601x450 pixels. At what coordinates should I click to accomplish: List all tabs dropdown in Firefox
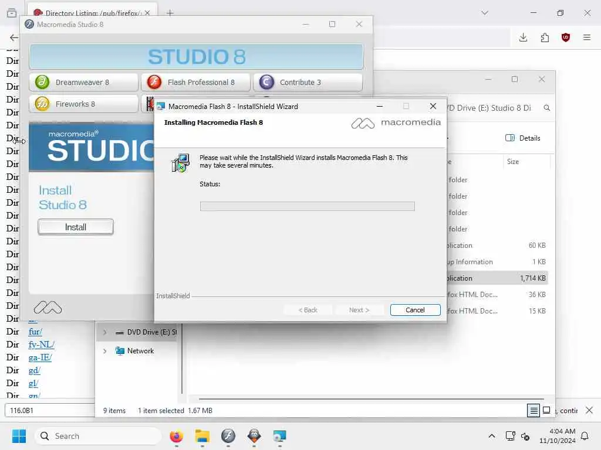tap(485, 13)
